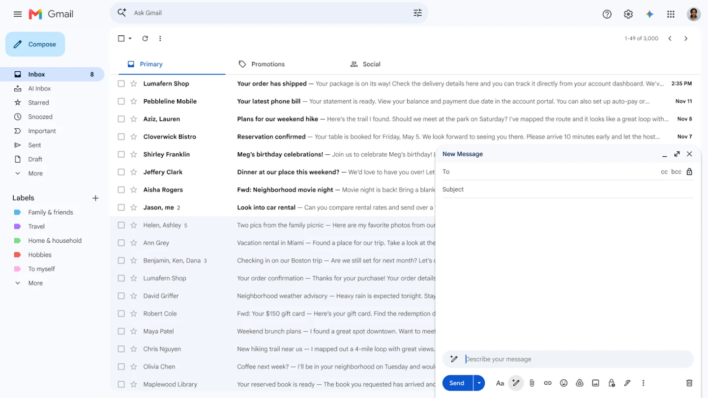
Task: Send the new message
Action: pos(457,383)
